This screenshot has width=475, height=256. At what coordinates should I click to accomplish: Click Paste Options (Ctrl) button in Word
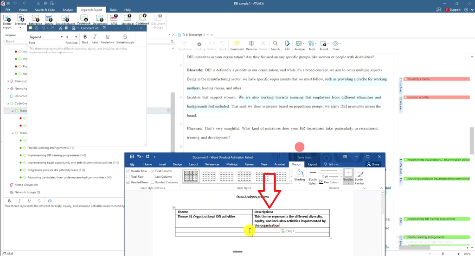tap(287, 231)
